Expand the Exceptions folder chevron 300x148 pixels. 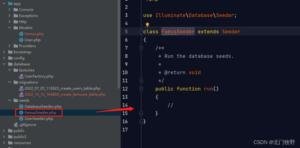click(x=10, y=16)
